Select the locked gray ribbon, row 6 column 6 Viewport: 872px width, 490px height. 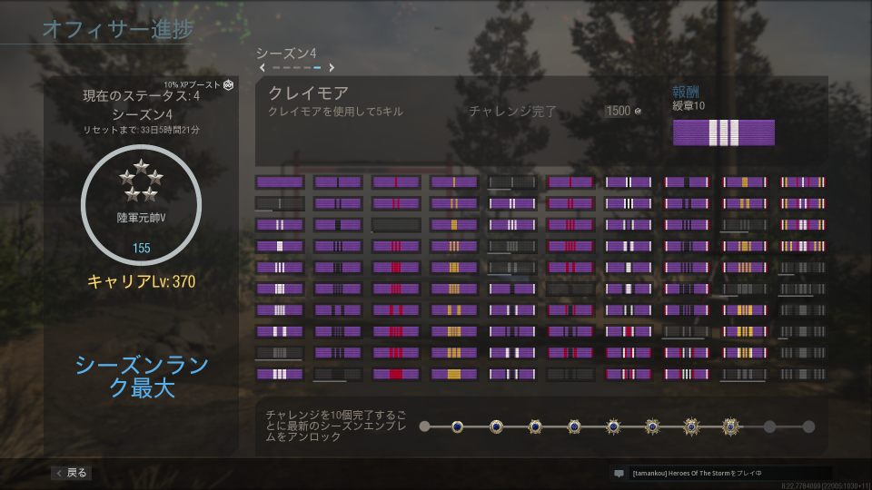570,289
